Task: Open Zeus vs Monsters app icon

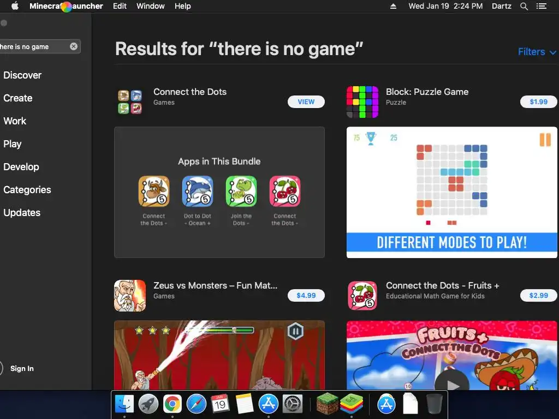Action: point(130,295)
